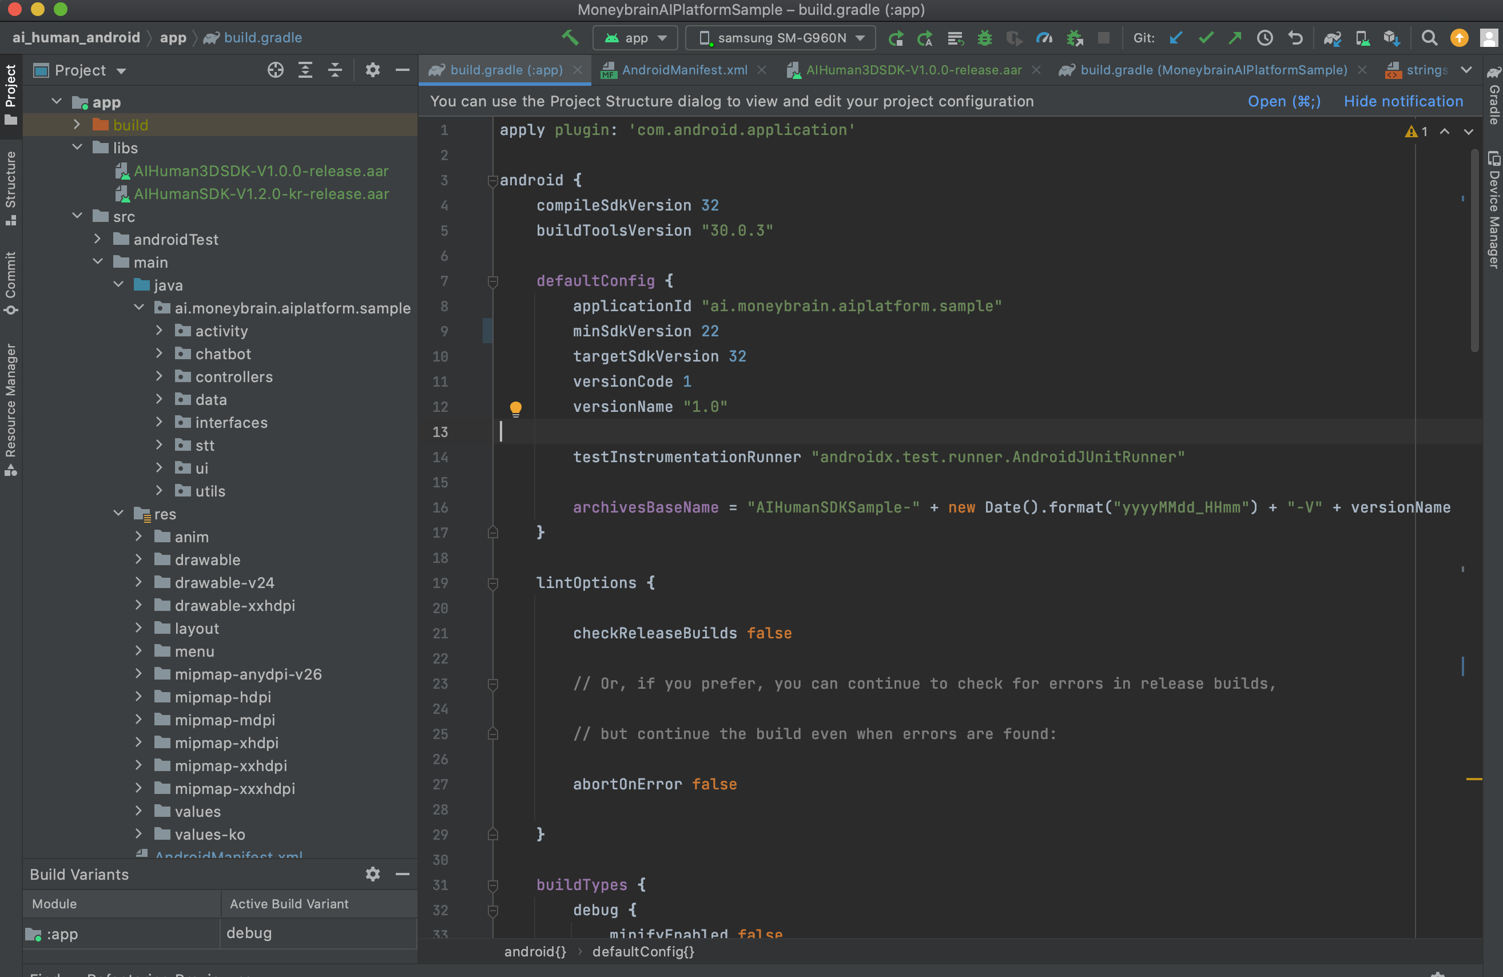The image size is (1503, 977).
Task: Toggle the Commit tool window side button
Action: [11, 283]
